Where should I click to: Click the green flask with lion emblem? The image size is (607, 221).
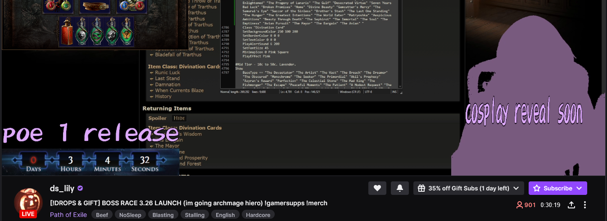[x=81, y=31]
